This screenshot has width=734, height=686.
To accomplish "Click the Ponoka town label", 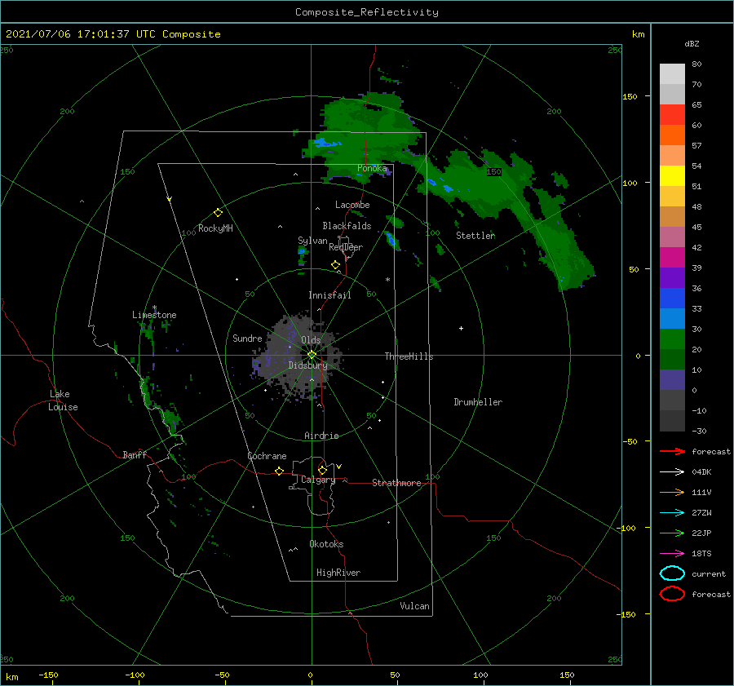I will pos(372,168).
